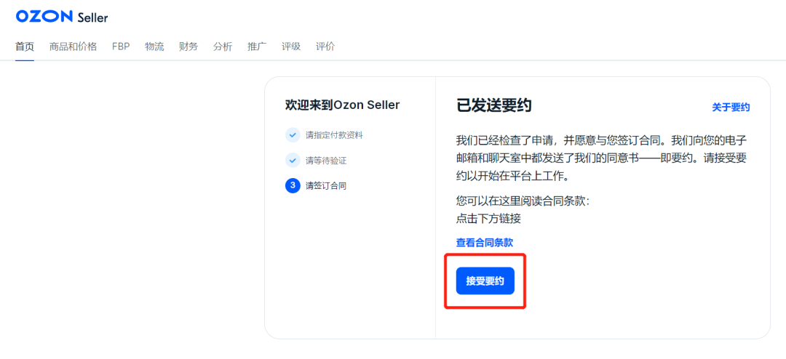Image resolution: width=786 pixels, height=359 pixels.
Task: Open the 首页 tab
Action: pyautogui.click(x=25, y=47)
